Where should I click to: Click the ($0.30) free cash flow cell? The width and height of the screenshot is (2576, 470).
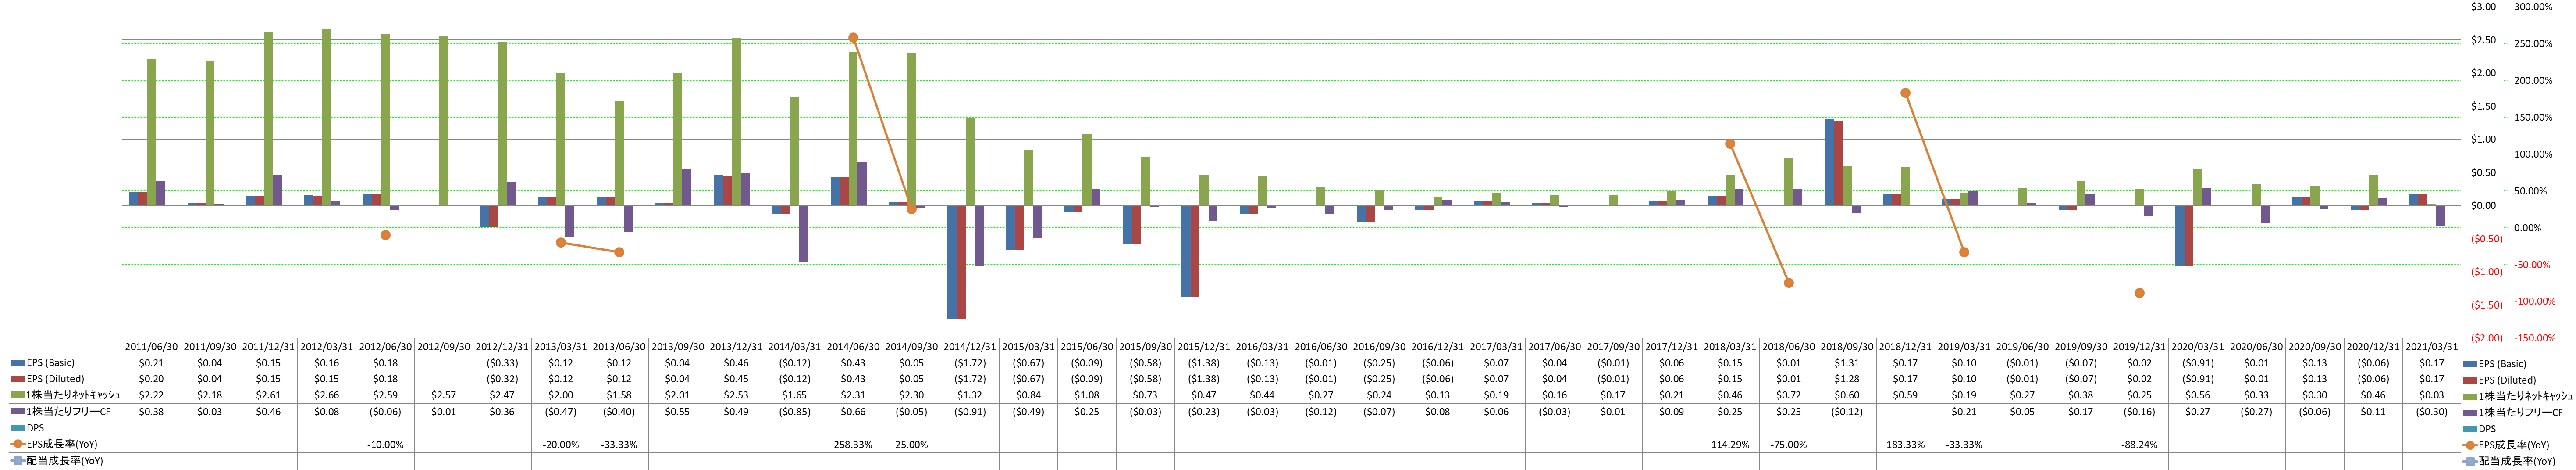coord(2431,411)
